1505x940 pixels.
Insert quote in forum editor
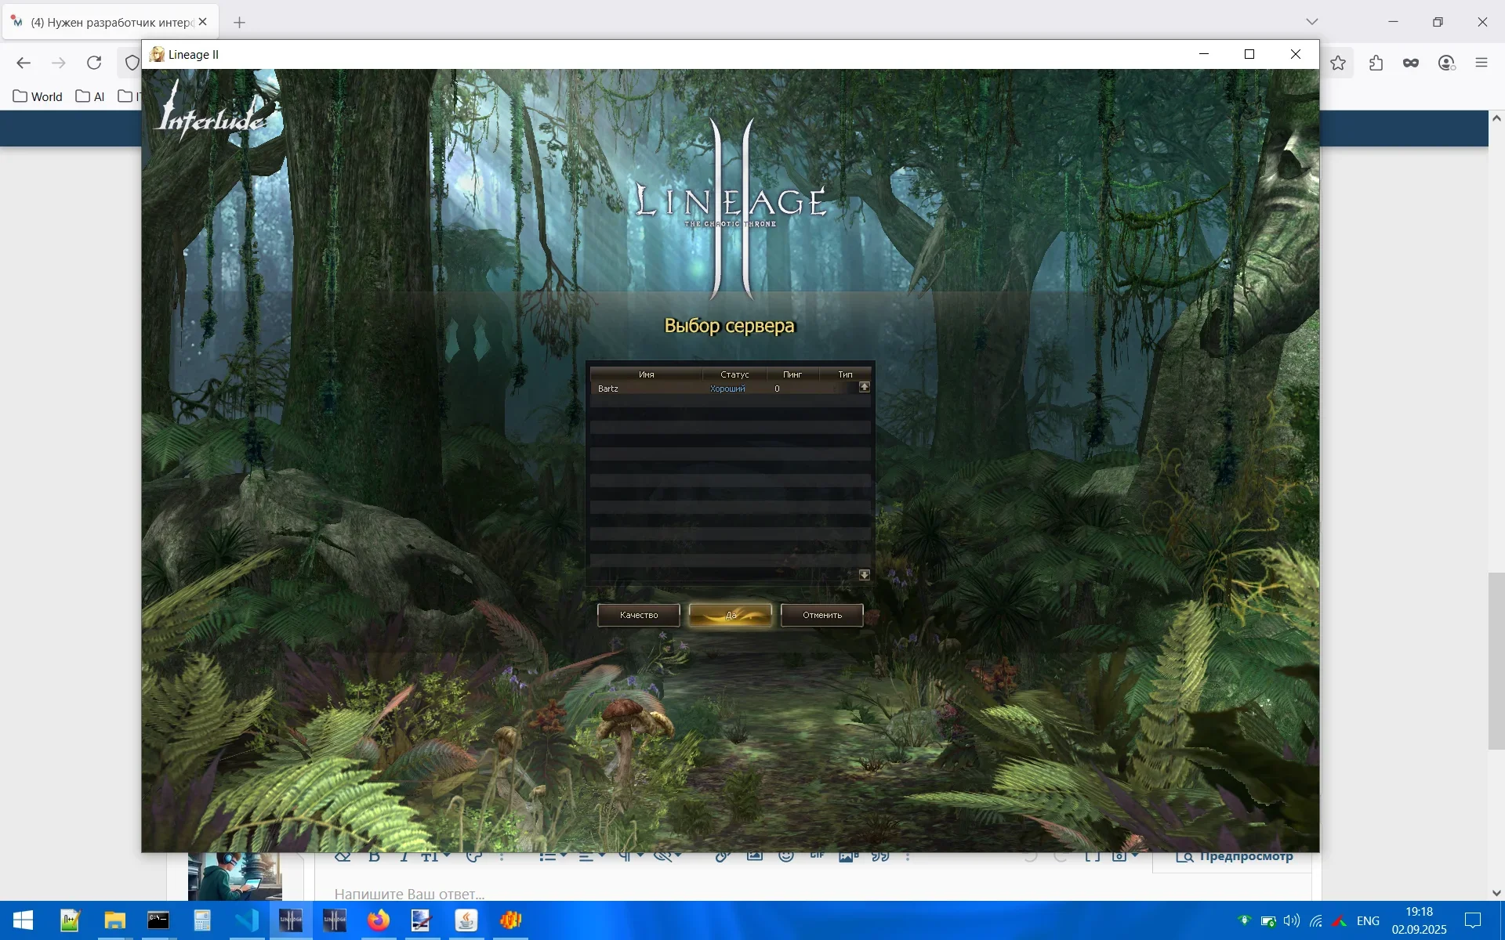(880, 856)
